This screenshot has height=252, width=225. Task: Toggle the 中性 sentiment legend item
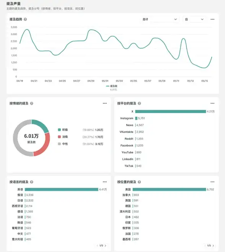(x=63, y=144)
